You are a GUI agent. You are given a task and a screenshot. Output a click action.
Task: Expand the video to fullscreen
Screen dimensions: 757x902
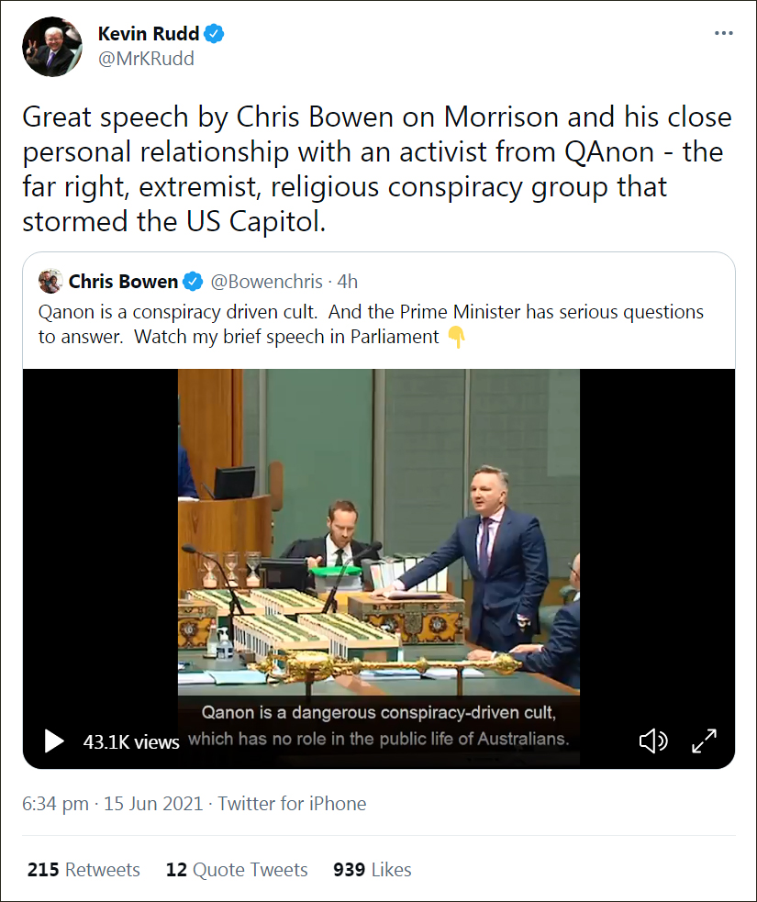click(704, 741)
